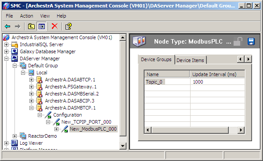Click the ArchestrA.FSGateway.1 server icon
Screen dimensions: 263x161
pos(40,87)
